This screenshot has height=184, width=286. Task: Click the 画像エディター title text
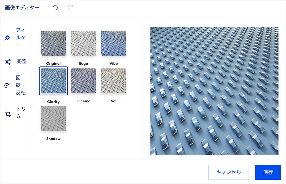22,8
